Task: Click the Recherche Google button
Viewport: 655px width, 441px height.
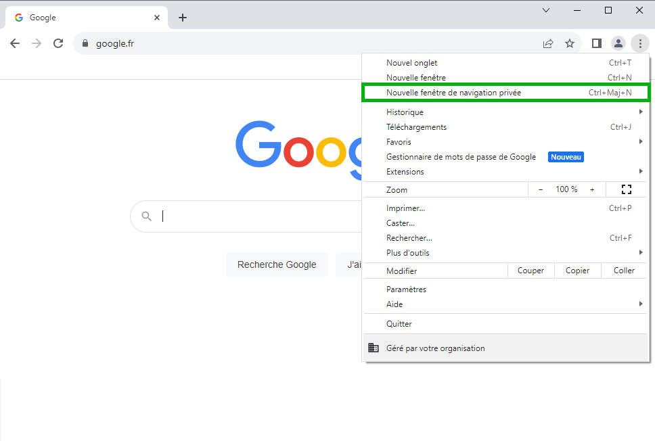Action: pyautogui.click(x=277, y=264)
